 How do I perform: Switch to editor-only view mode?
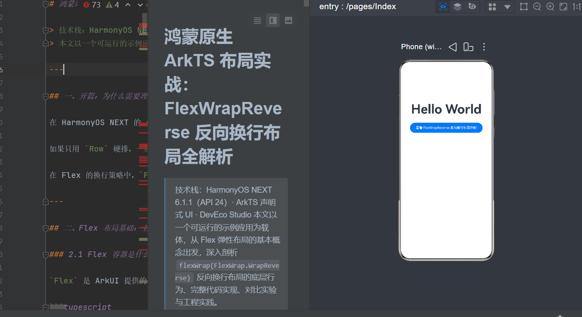pos(257,20)
